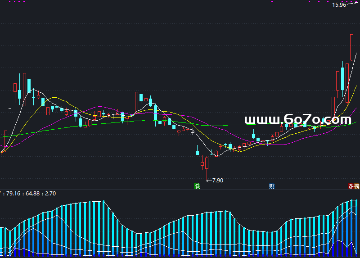
Task: Click the green long-term average line at left edge
Action: (3, 136)
